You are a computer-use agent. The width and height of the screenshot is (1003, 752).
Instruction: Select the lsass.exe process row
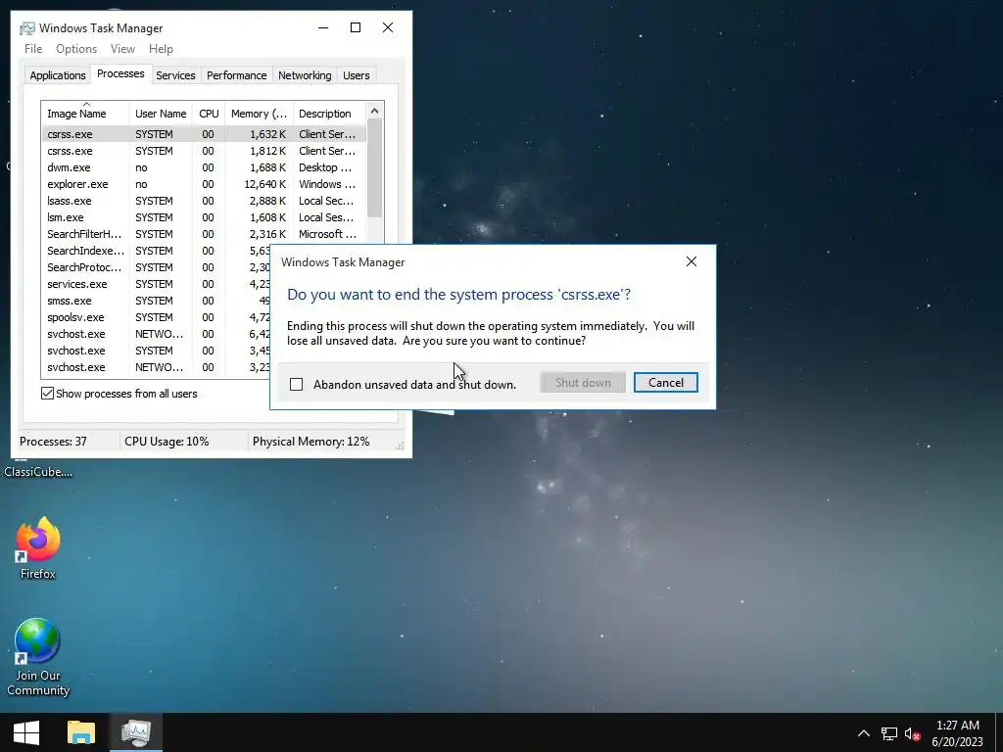(x=204, y=201)
